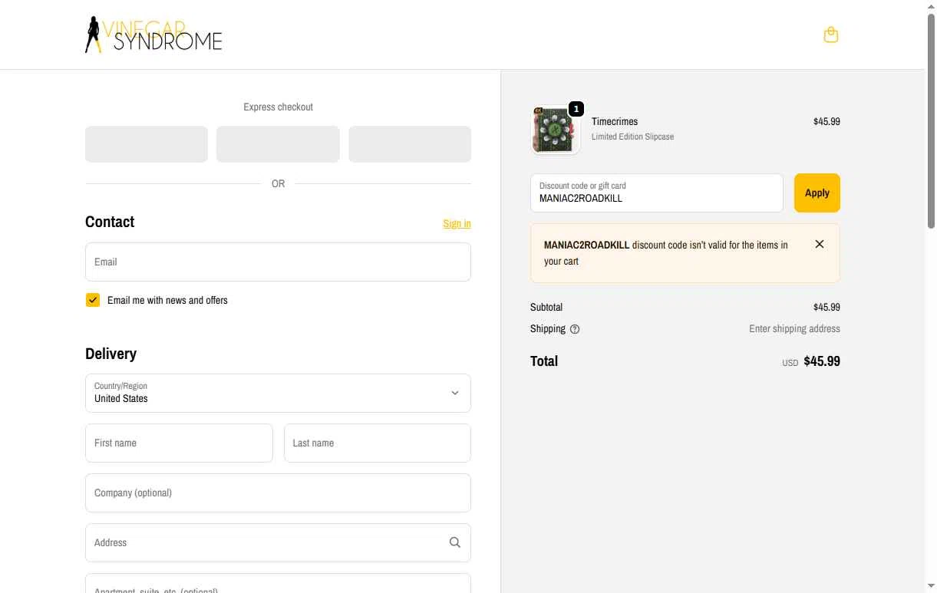This screenshot has width=937, height=593.
Task: Click the Company (optional) field
Action: click(x=278, y=493)
